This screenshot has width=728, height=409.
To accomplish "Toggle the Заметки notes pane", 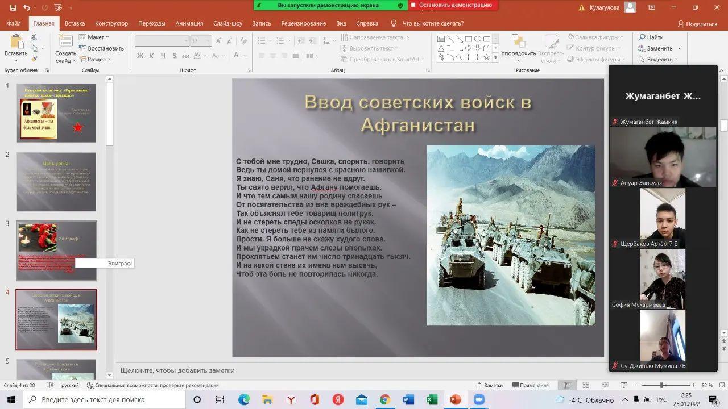I will tap(489, 385).
